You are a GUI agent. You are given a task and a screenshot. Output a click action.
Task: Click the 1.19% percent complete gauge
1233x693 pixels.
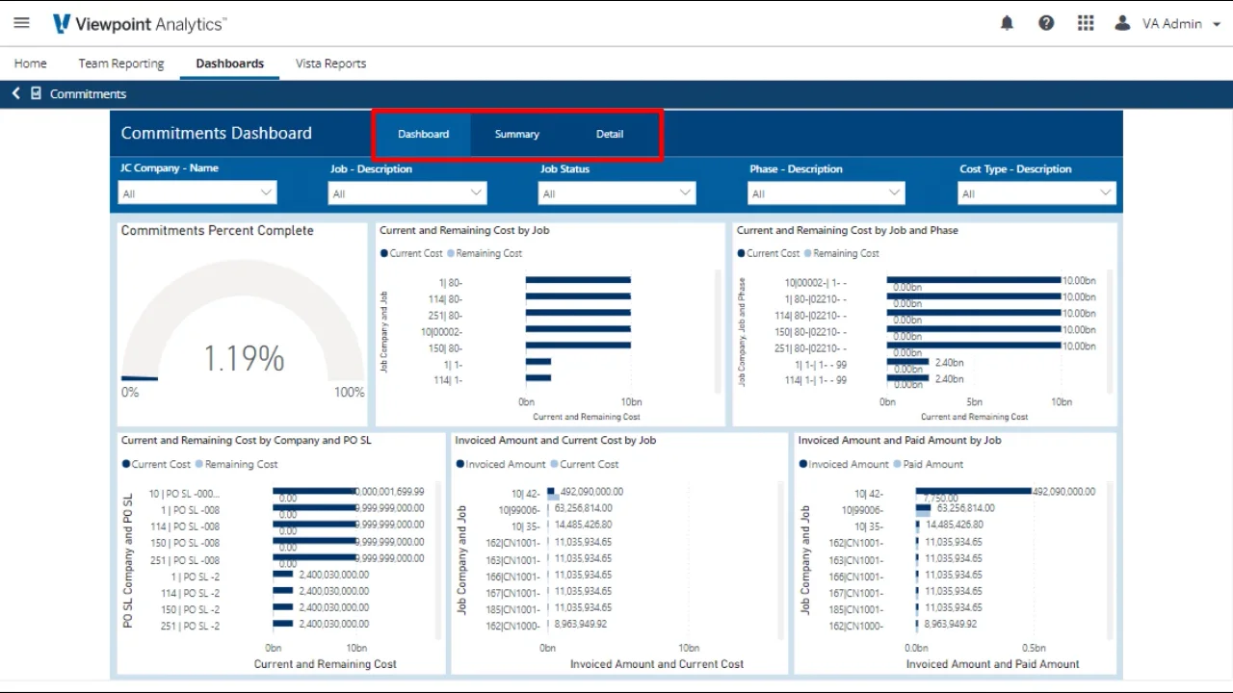243,358
